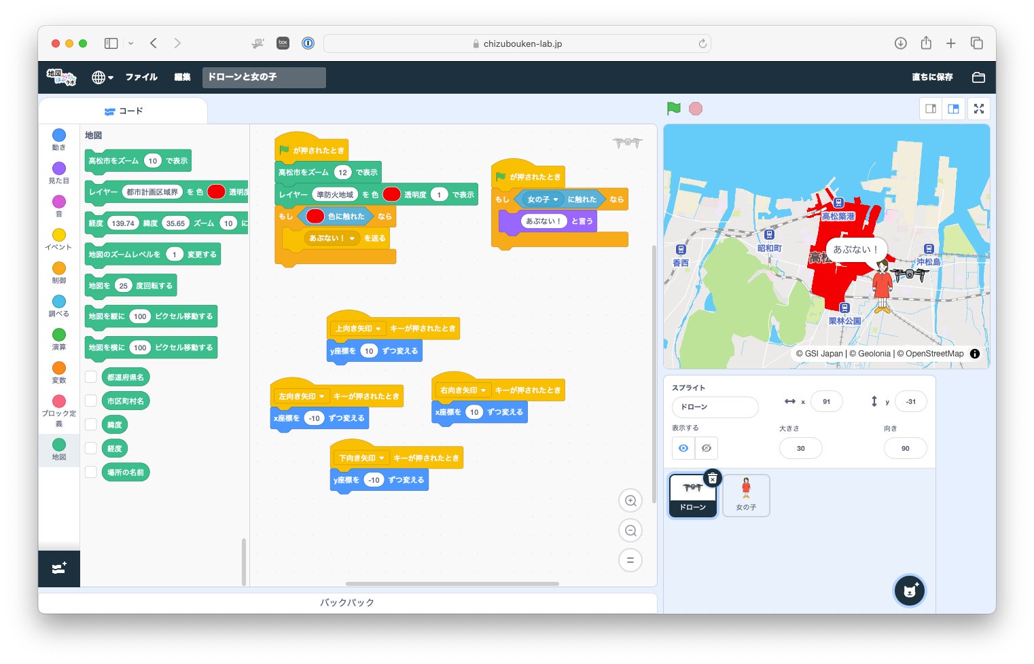Open the ファイル menu

point(141,77)
